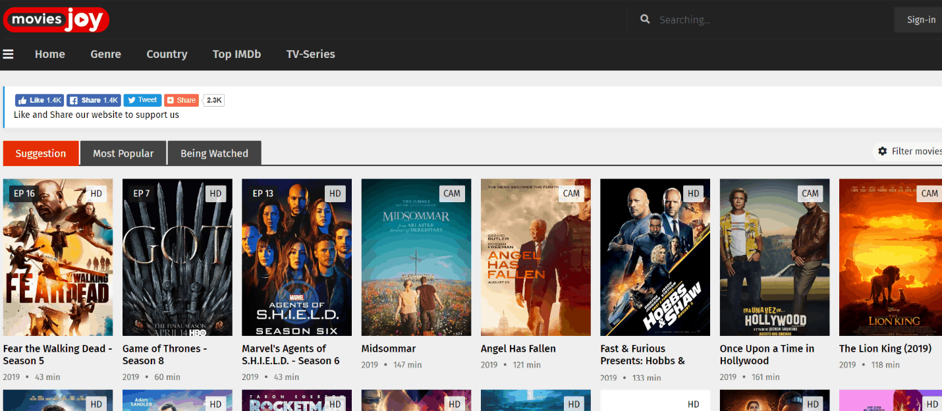The image size is (942, 411).
Task: Open the Midsommar poster thumbnail
Action: [416, 257]
